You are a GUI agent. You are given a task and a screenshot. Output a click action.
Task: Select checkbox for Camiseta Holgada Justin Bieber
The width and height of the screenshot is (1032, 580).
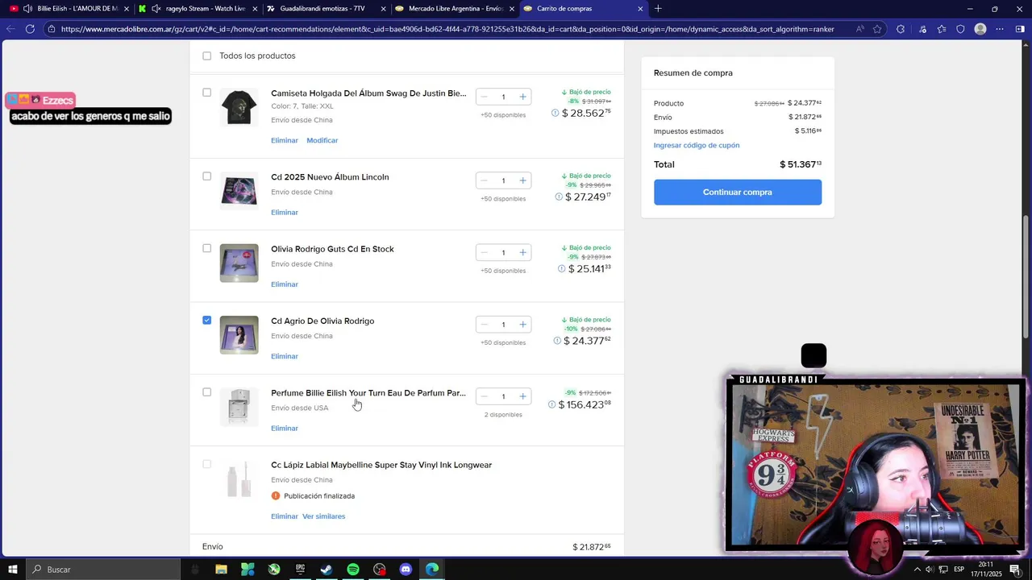pos(207,93)
